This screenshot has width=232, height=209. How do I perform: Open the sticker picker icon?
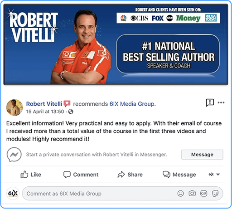(215, 193)
